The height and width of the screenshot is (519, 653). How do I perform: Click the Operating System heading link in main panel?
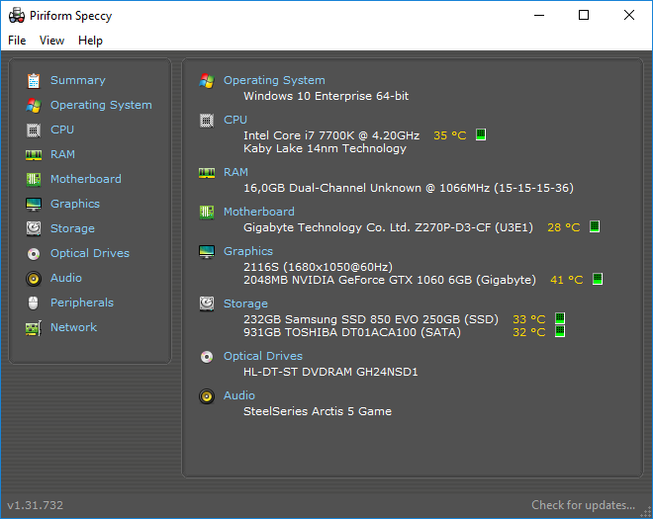tap(274, 80)
